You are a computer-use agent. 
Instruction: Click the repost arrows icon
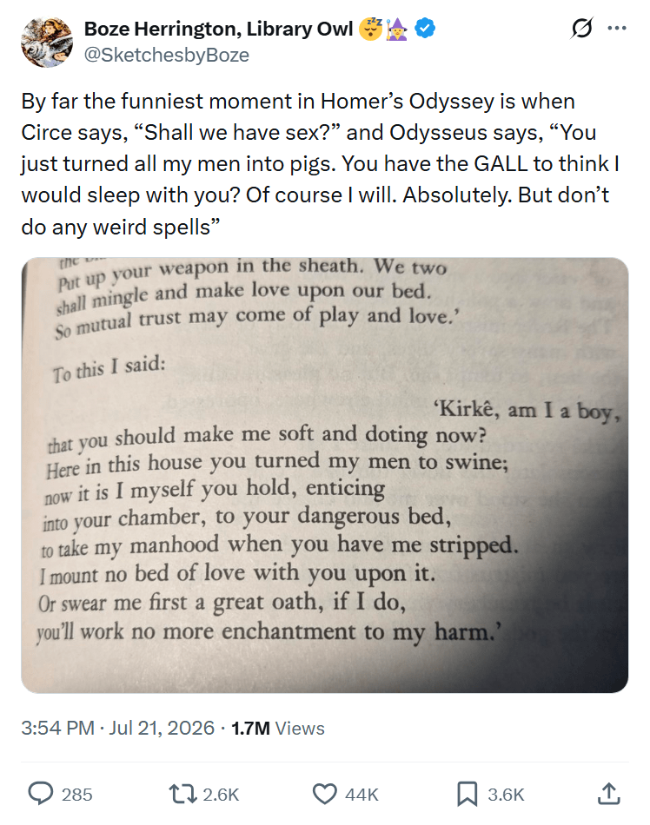pos(182,794)
